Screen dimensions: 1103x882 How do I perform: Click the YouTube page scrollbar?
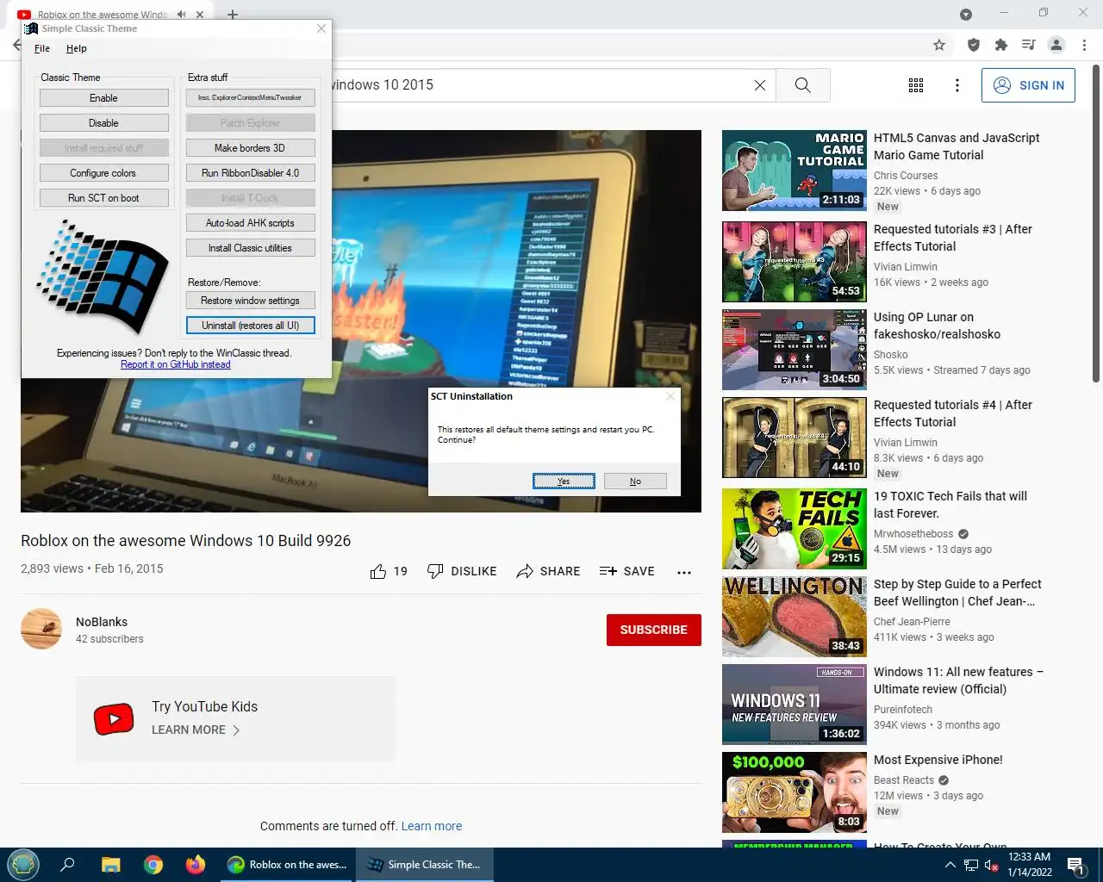point(1096,222)
